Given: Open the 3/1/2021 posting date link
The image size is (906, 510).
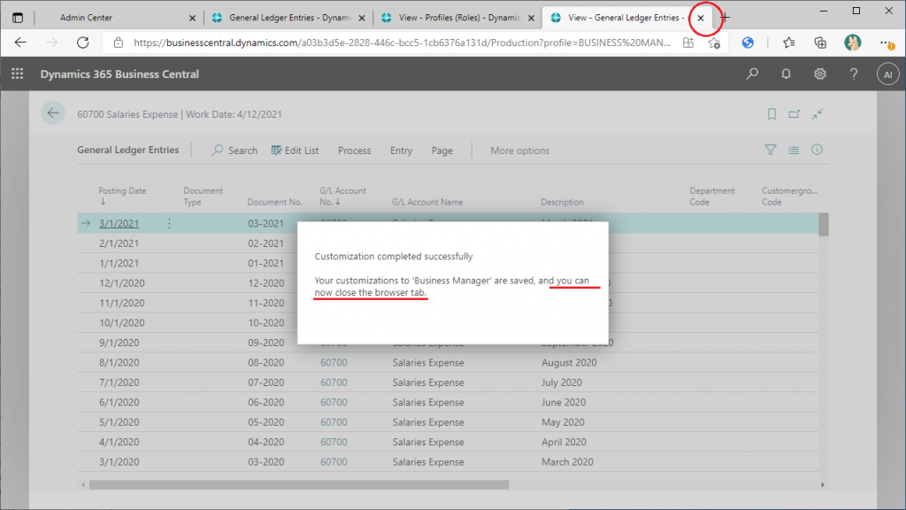Looking at the screenshot, I should [119, 223].
